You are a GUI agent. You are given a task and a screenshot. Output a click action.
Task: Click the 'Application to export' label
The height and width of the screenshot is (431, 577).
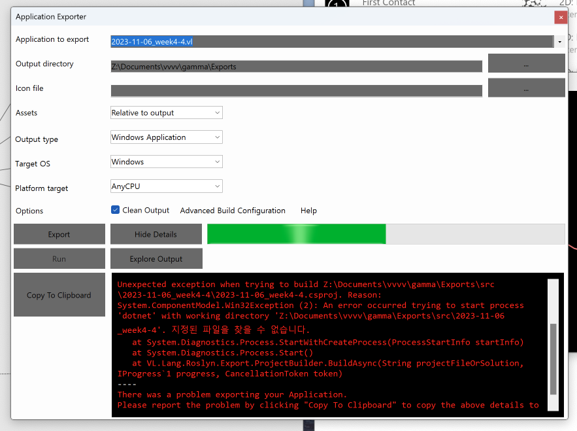[x=52, y=39]
